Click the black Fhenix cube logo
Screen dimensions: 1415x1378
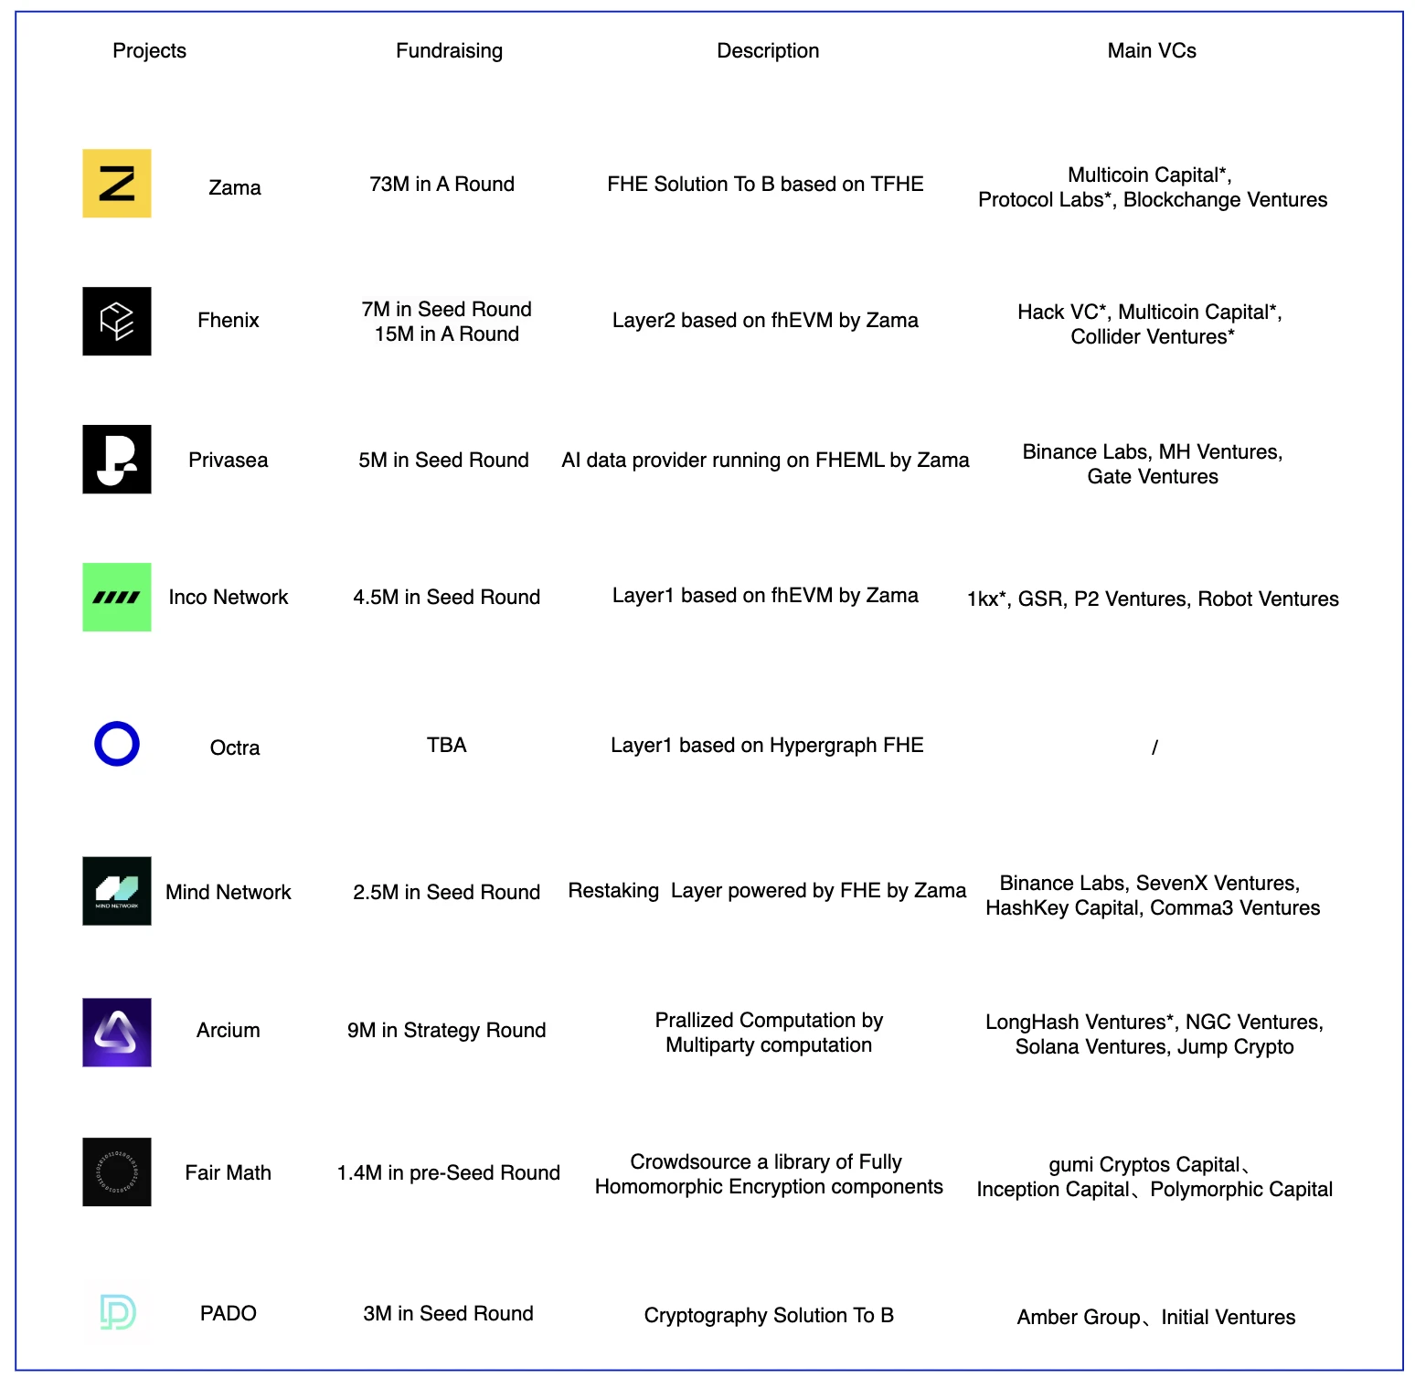117,322
